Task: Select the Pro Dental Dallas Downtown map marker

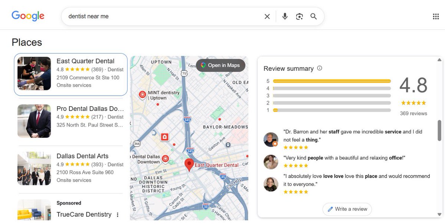Action: pos(166,159)
